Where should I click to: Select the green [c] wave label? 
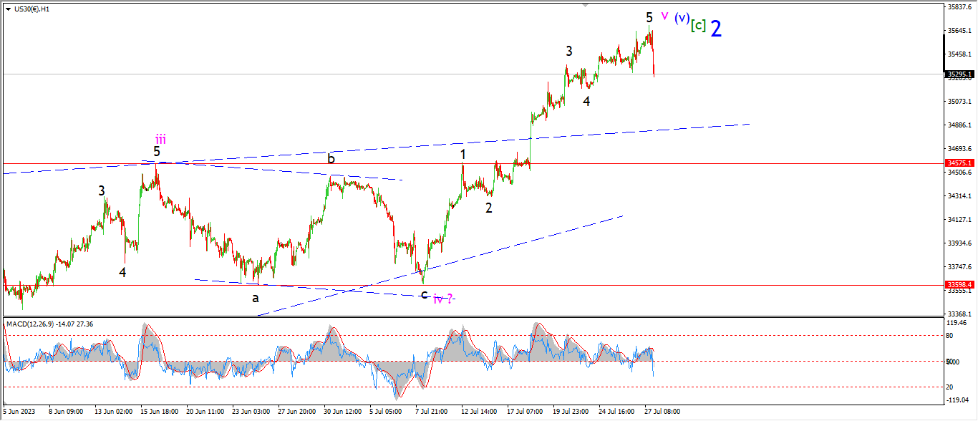coord(698,25)
